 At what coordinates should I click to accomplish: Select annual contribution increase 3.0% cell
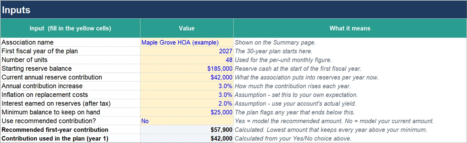coord(187,86)
